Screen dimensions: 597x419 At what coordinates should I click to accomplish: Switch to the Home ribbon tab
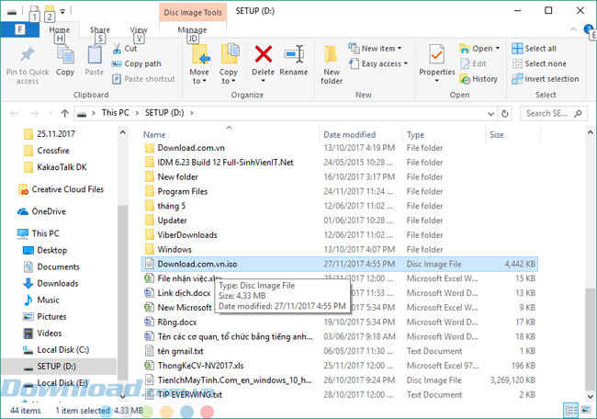coord(60,29)
